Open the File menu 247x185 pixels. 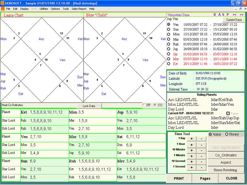[8, 9]
